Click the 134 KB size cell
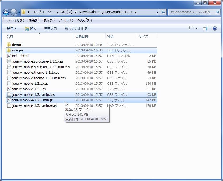 [x=151, y=84]
